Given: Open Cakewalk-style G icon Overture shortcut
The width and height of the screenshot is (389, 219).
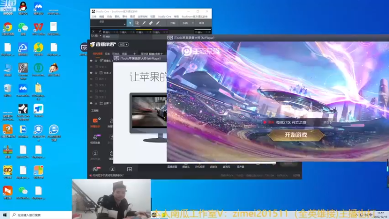Looking at the screenshot, I should coord(23,68).
